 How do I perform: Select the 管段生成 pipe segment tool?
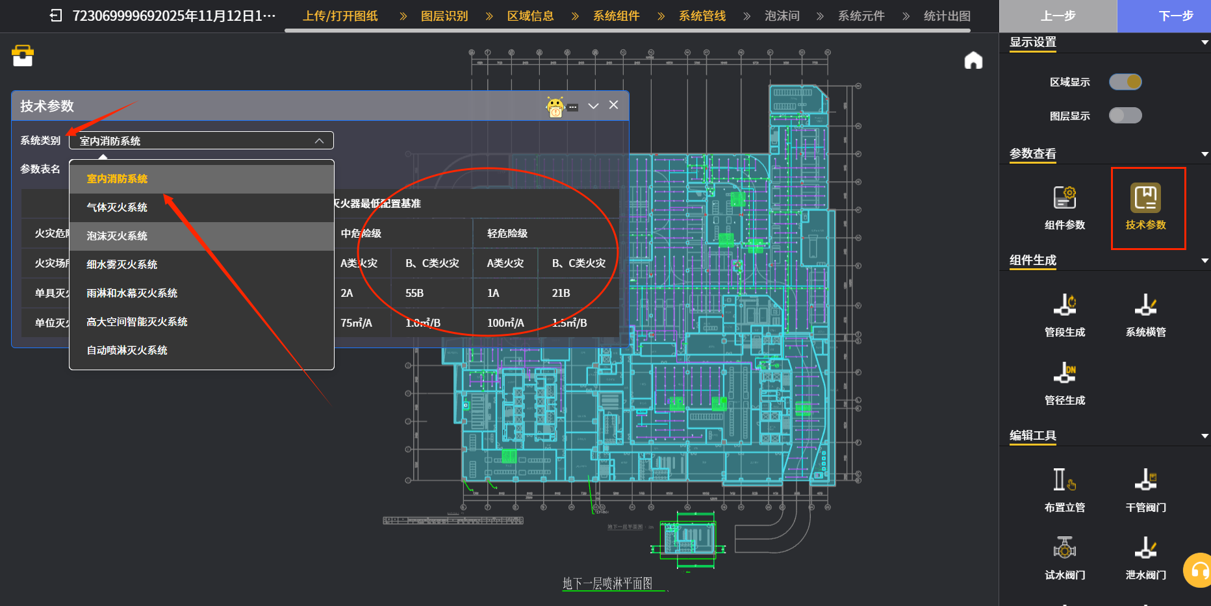coord(1064,305)
